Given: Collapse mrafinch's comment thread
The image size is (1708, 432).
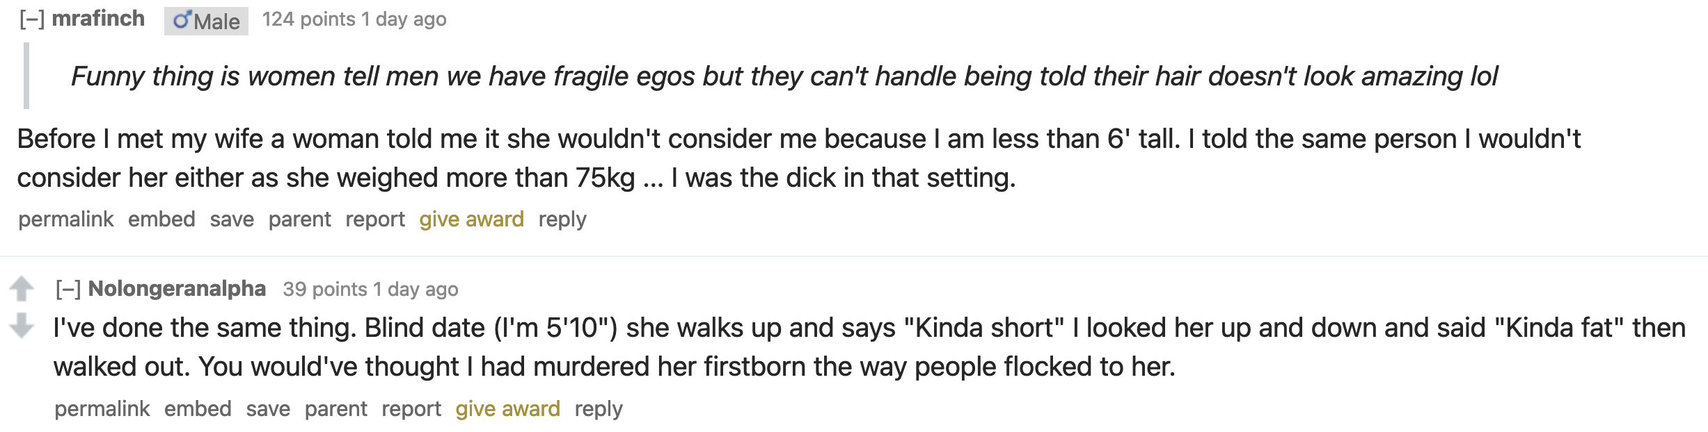Looking at the screenshot, I should (32, 19).
